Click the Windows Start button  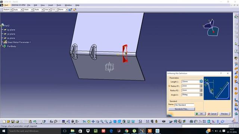point(4,131)
